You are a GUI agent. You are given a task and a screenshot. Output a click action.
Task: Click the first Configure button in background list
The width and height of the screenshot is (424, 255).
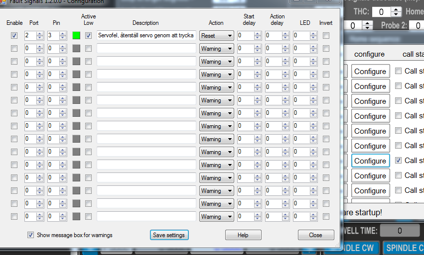point(370,72)
